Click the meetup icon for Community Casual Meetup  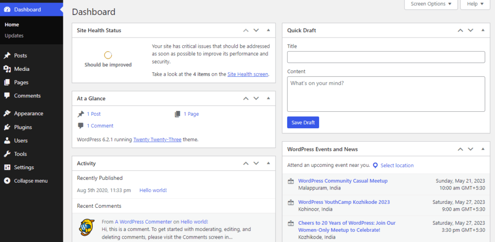click(x=291, y=181)
